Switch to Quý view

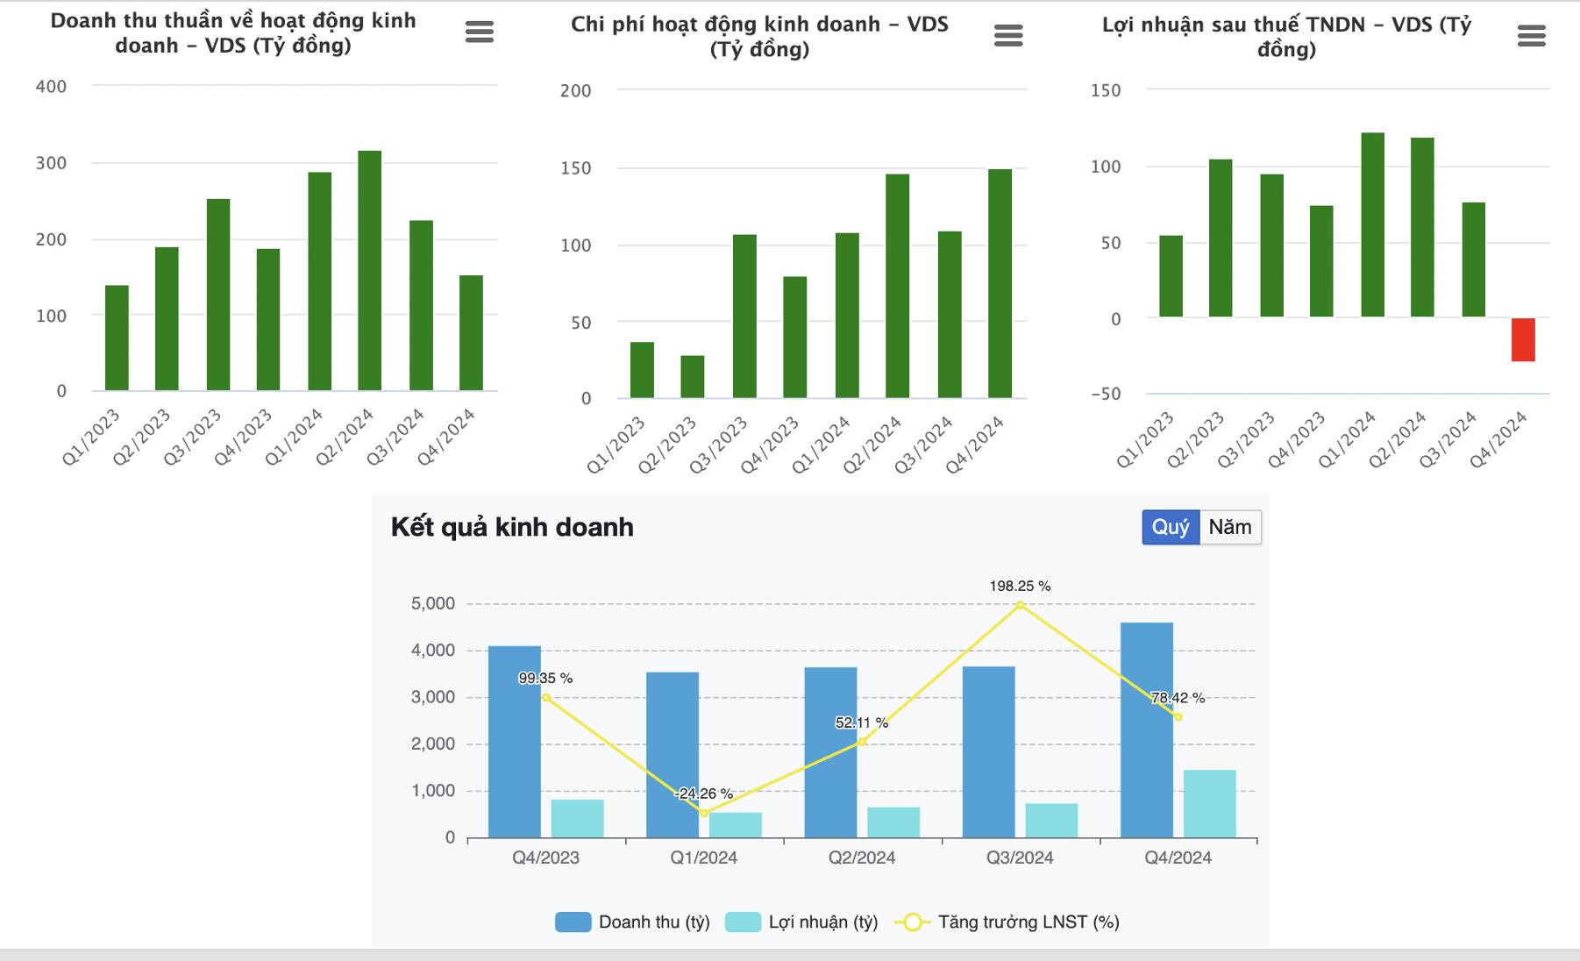click(x=1171, y=527)
